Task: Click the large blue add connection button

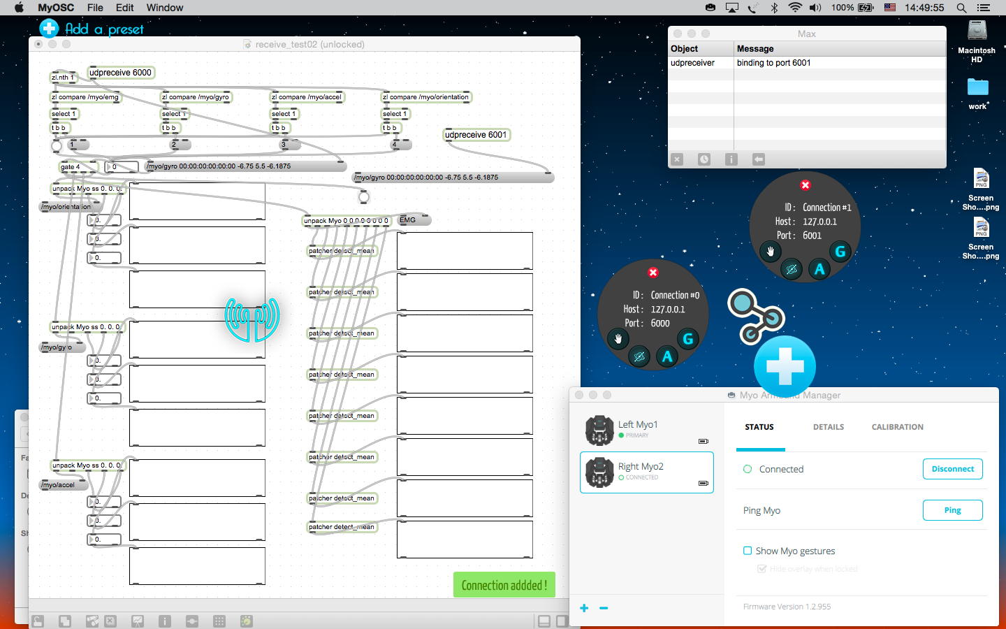Action: pyautogui.click(x=785, y=367)
